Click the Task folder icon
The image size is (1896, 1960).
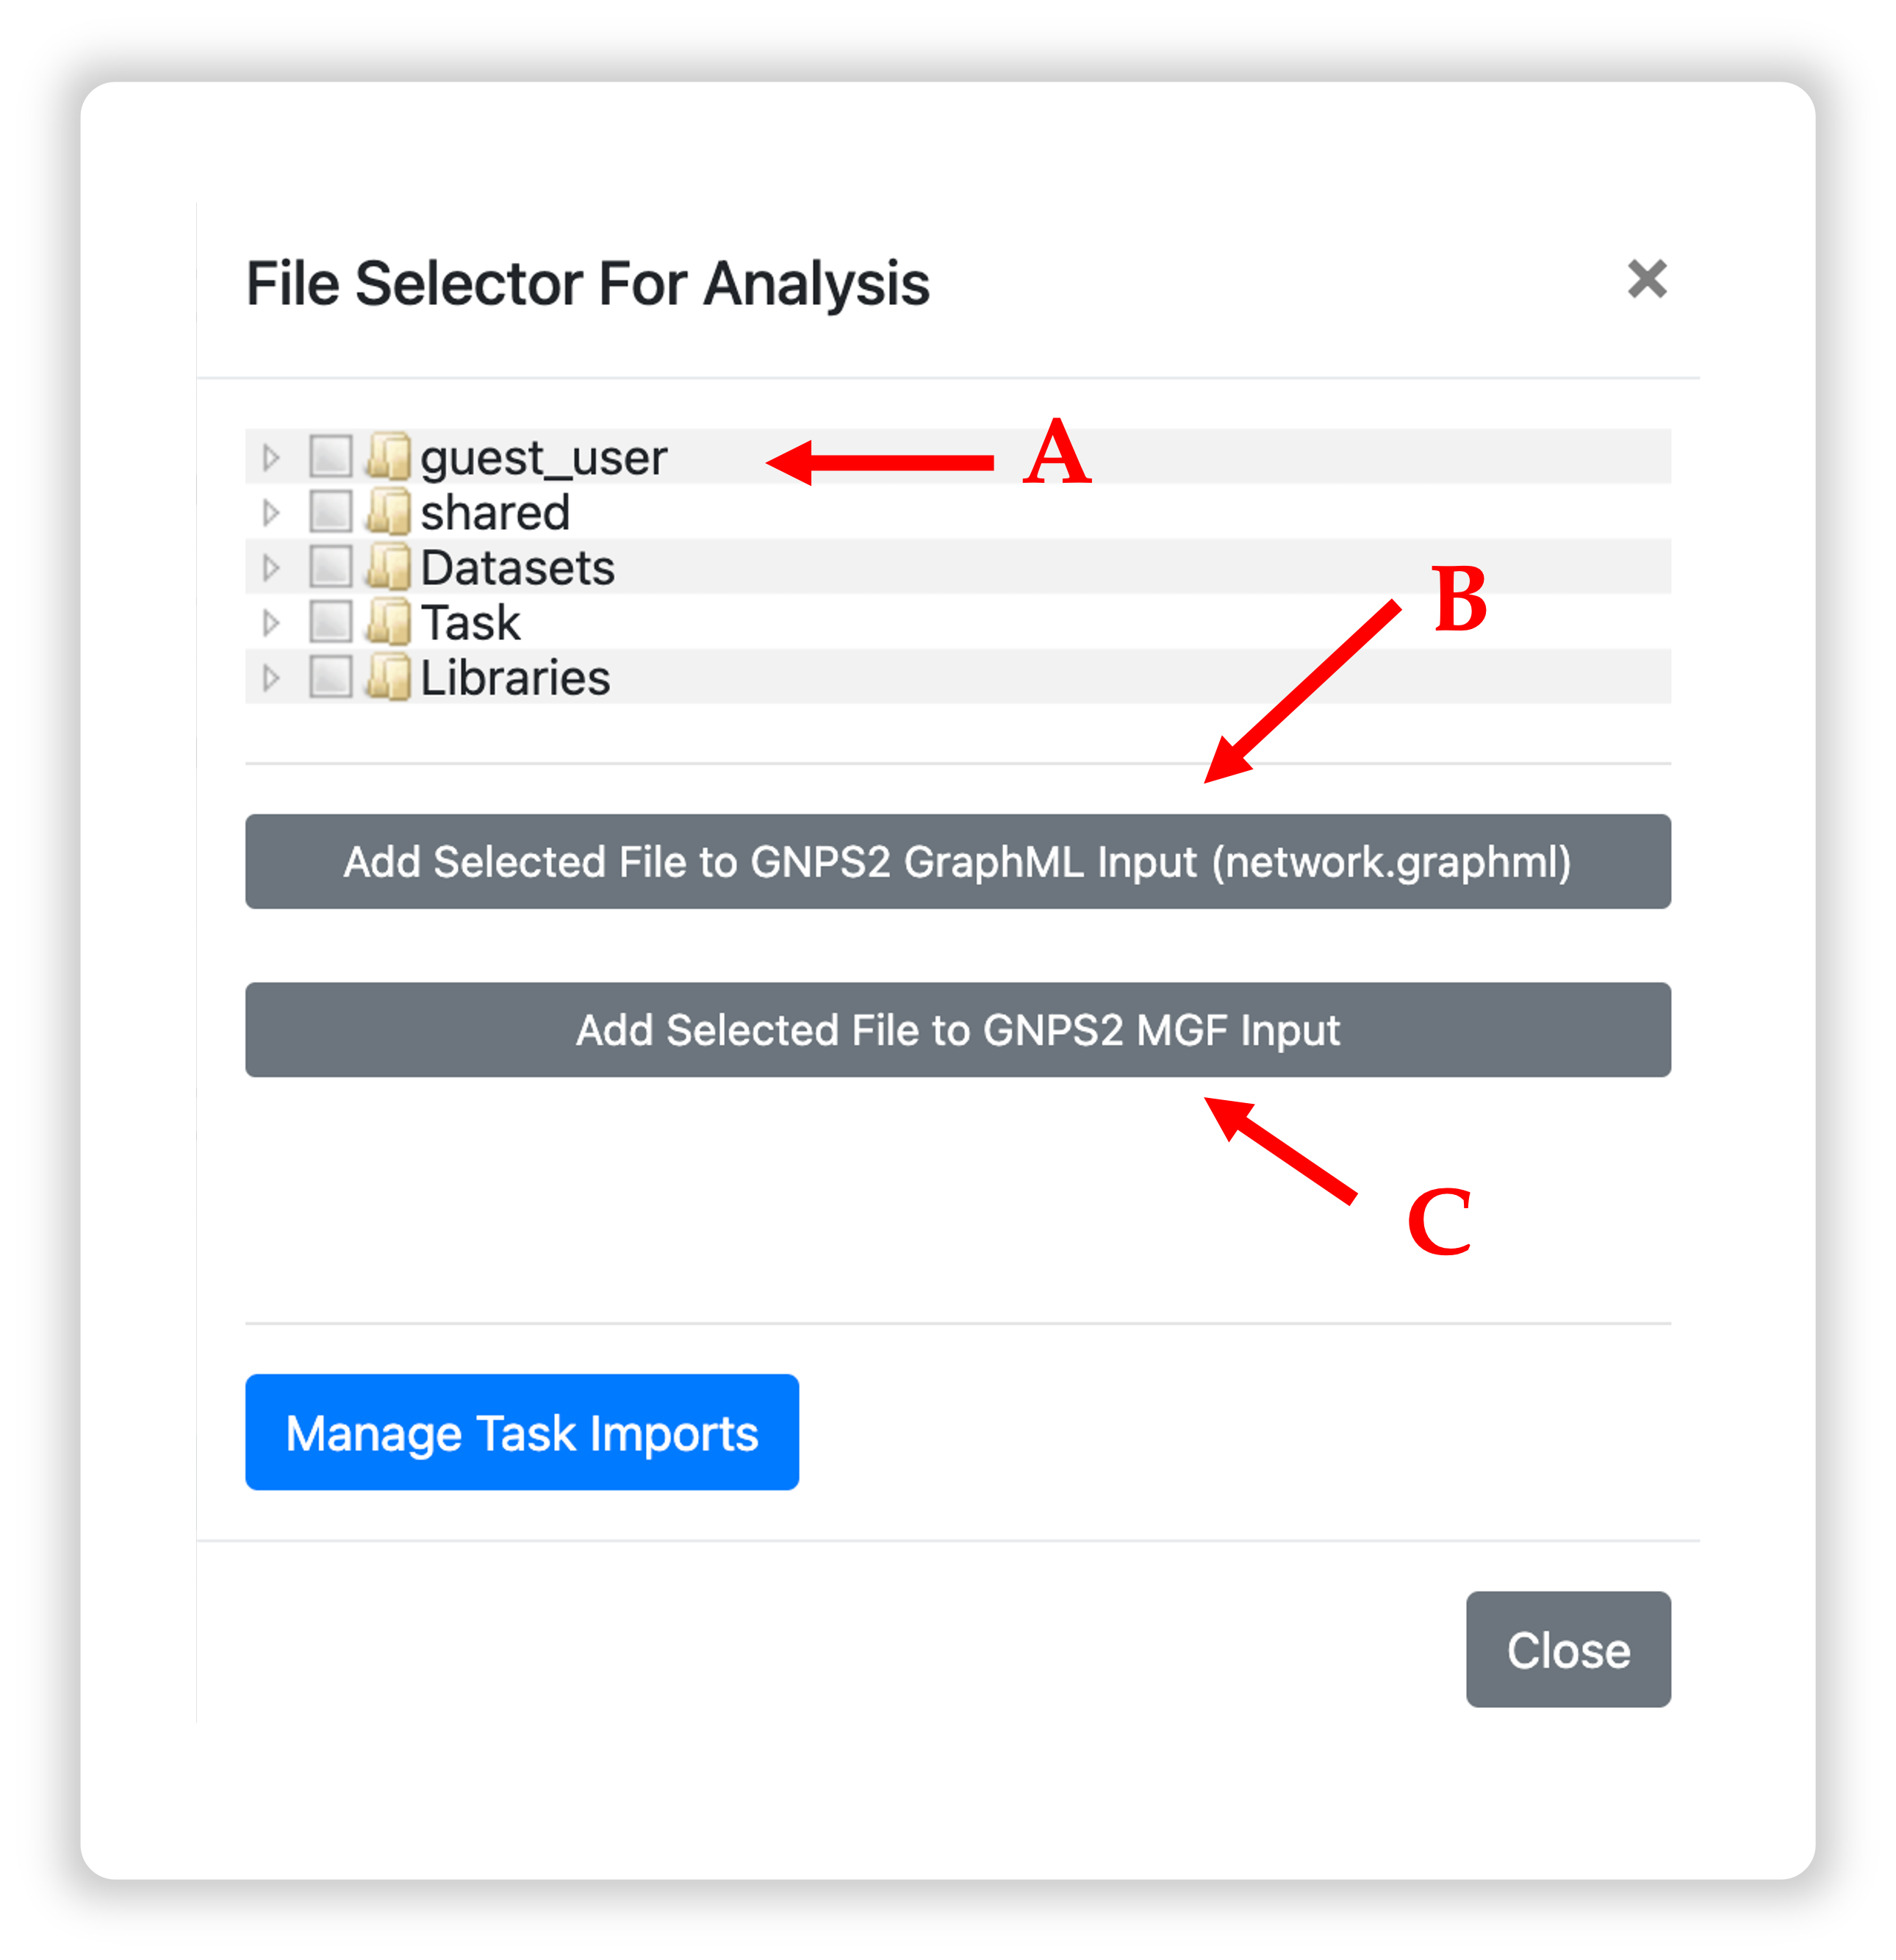click(x=388, y=621)
